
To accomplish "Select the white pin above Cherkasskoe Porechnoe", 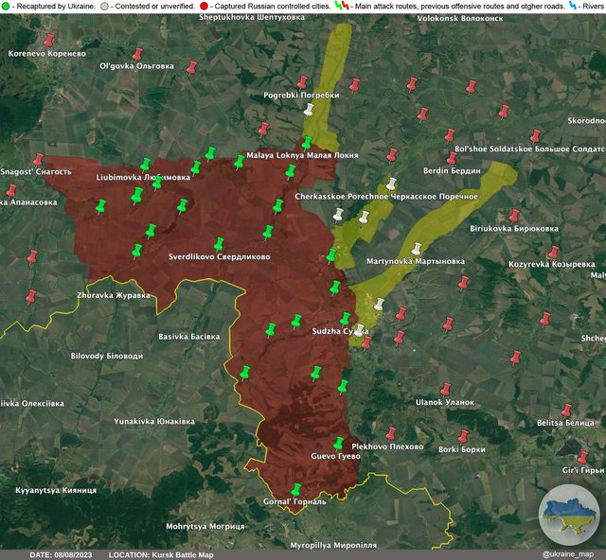I will click(x=391, y=184).
